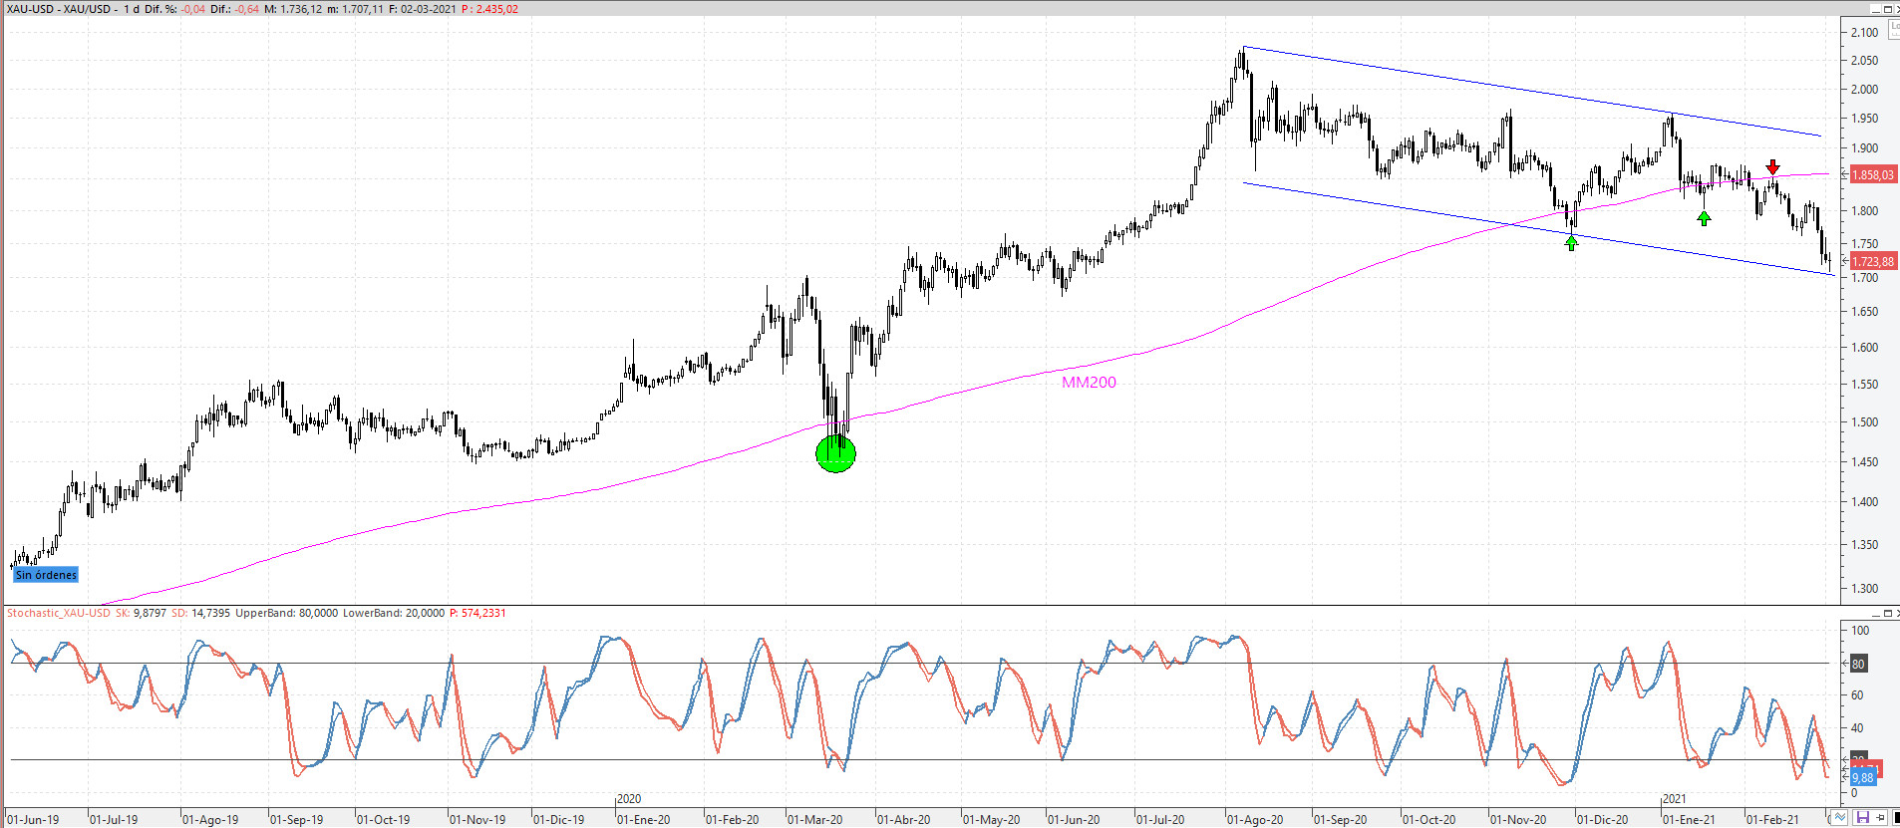Screen dimensions: 1900x828
Task: Minimize the XAU-USD price chart window
Action: (1875, 9)
